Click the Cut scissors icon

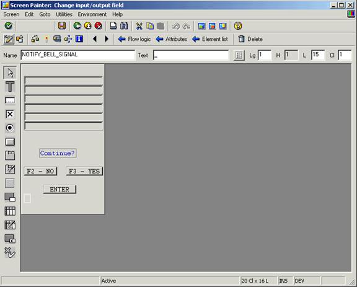coord(139,26)
